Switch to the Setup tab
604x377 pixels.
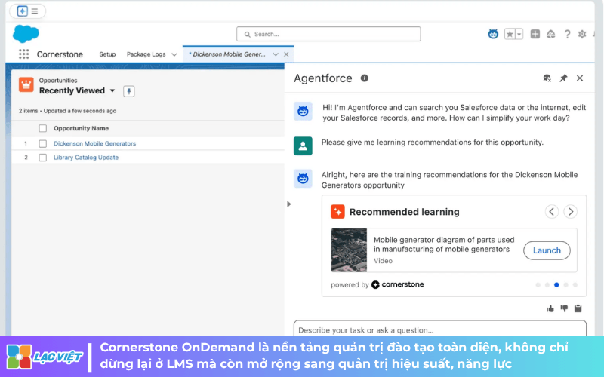107,54
